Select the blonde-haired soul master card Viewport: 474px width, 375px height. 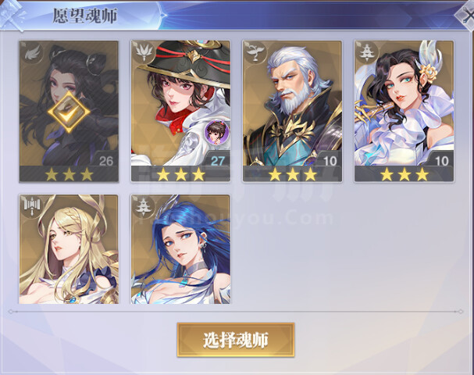(69, 249)
